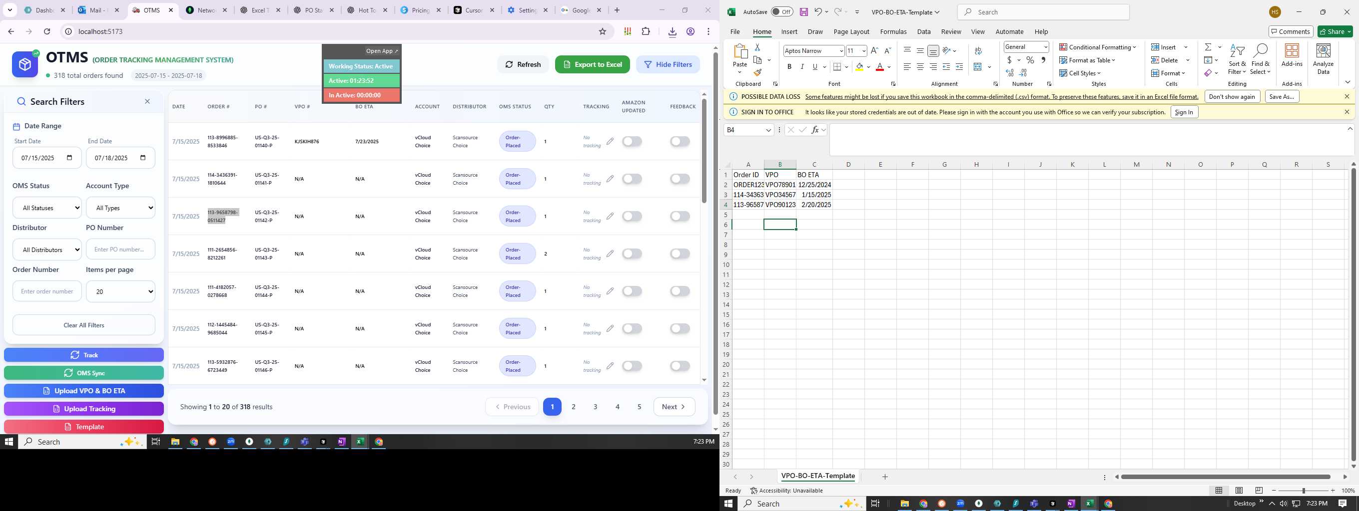
Task: Open the Excel File menu
Action: point(735,31)
